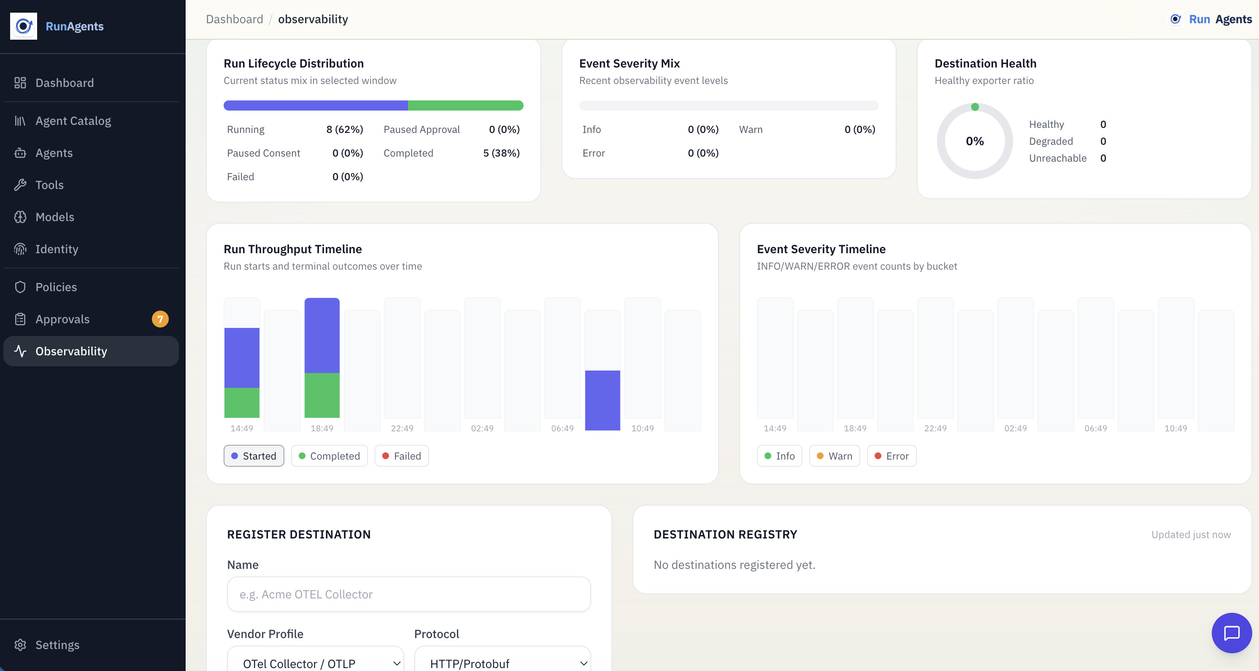
Task: Navigate to Dashboard via the breadcrumb
Action: [x=234, y=19]
